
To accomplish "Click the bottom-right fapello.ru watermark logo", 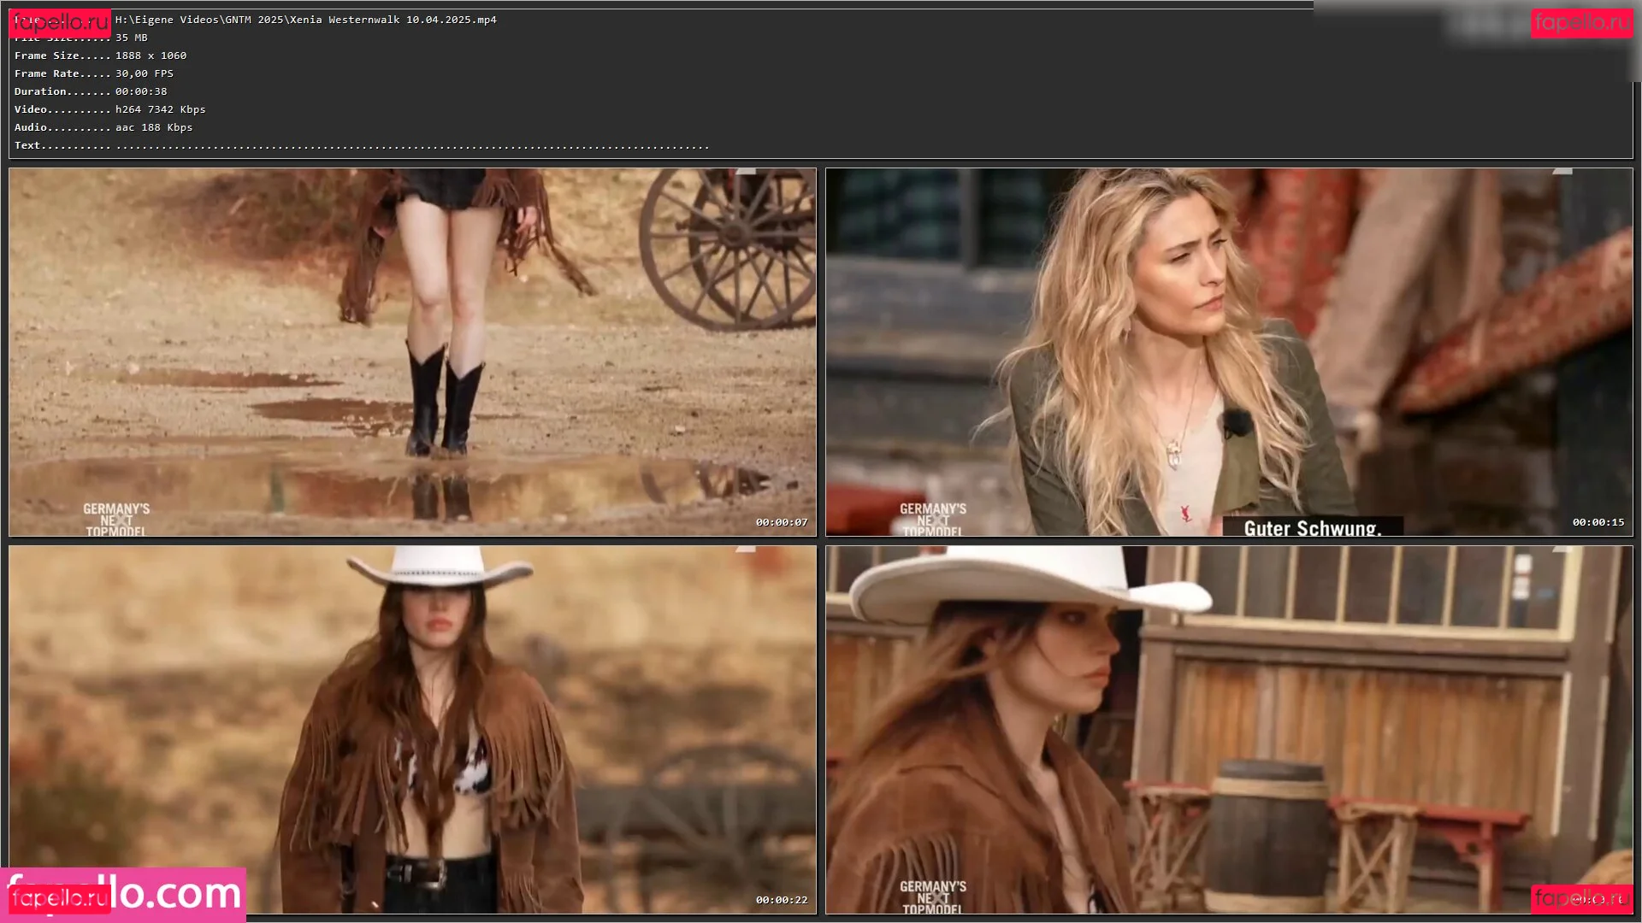I will point(1581,898).
